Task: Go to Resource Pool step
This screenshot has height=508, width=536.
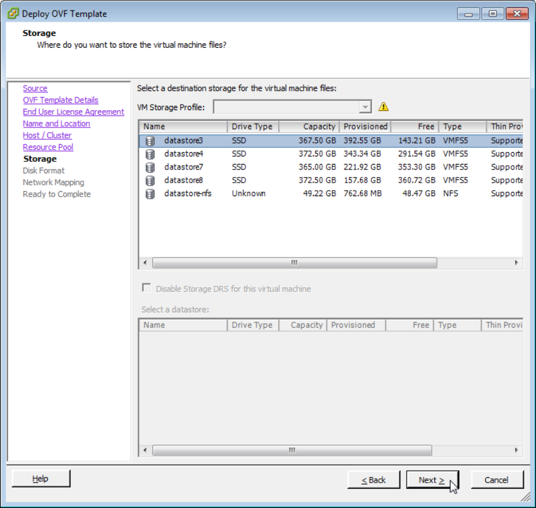Action: point(48,147)
